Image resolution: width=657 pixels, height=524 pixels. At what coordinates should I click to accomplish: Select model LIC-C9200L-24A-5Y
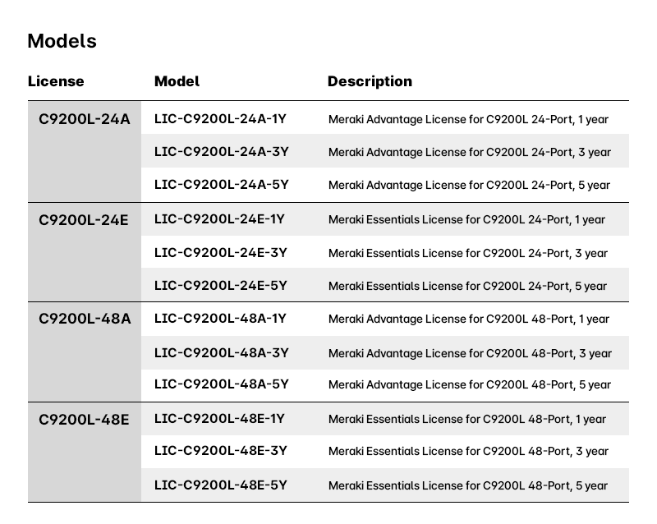[221, 185]
